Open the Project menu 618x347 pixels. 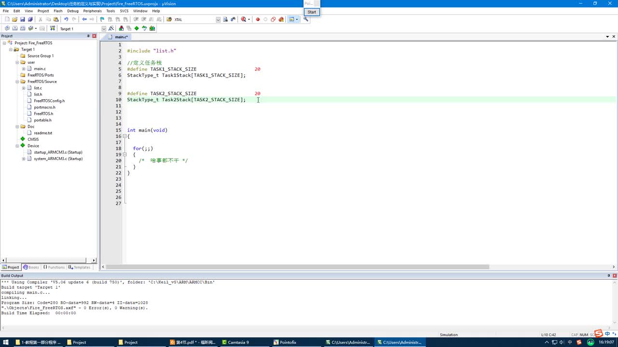43,11
